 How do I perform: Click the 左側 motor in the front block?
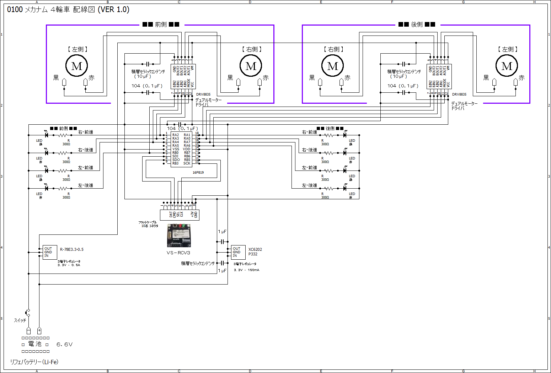click(77, 66)
